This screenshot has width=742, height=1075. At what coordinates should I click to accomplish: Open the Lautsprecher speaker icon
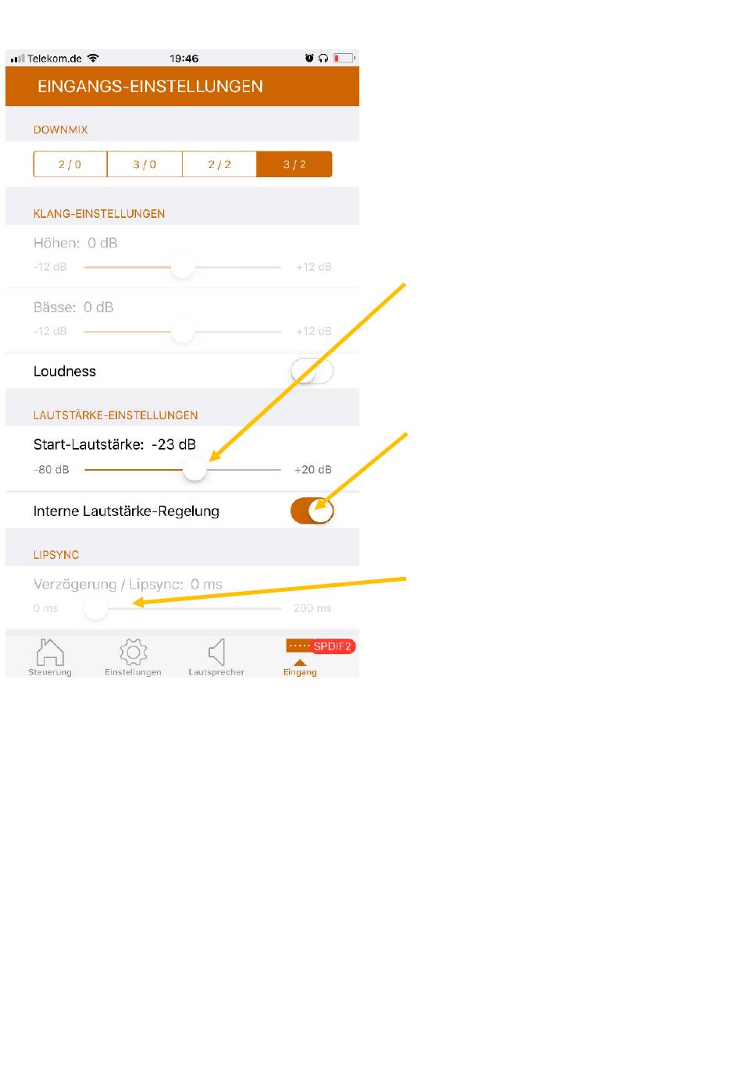(217, 652)
